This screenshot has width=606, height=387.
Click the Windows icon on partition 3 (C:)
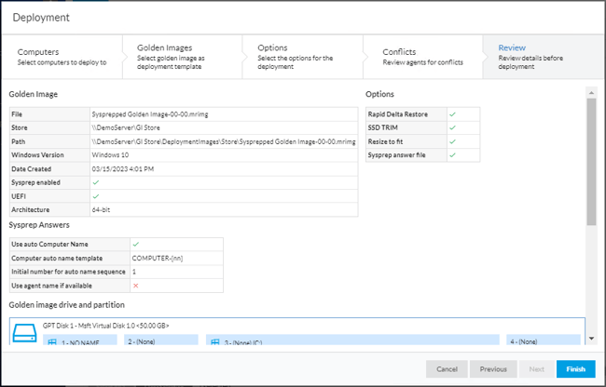pos(213,342)
